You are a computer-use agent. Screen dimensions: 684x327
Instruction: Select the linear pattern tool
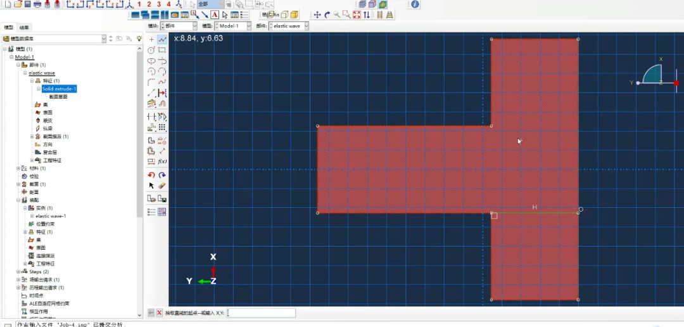point(162,127)
